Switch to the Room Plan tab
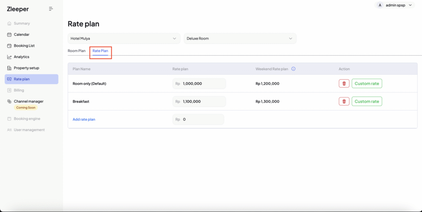Viewport: 422px width, 212px height. click(x=77, y=51)
